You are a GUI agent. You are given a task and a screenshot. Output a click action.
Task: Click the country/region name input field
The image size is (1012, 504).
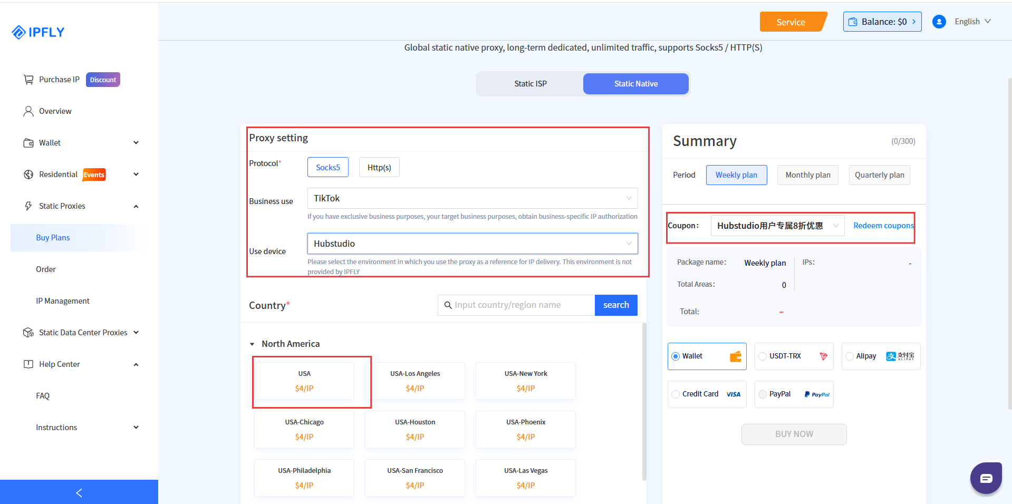click(516, 305)
